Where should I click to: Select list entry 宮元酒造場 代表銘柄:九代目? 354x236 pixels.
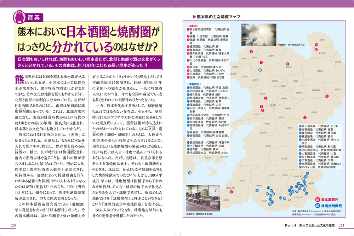pyautogui.click(x=319, y=126)
